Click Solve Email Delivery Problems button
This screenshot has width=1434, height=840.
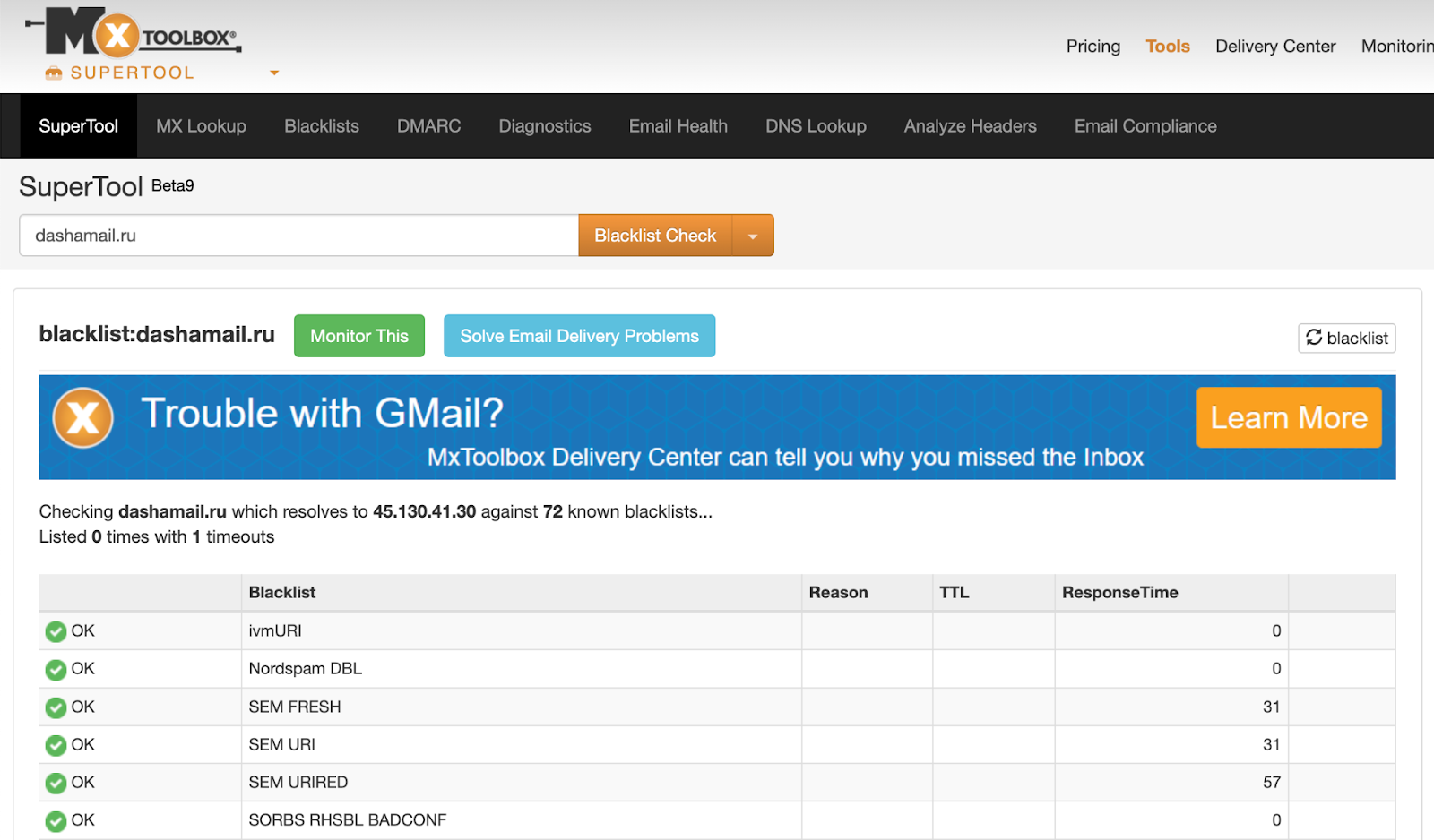coord(579,336)
